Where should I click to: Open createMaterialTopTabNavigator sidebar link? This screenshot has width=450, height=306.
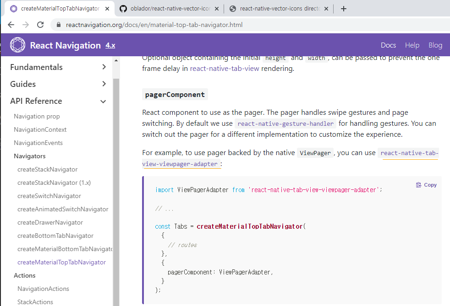click(62, 262)
